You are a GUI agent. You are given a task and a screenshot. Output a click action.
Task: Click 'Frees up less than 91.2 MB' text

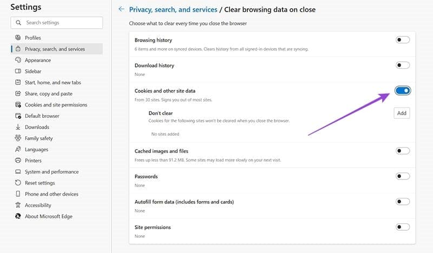click(x=208, y=160)
